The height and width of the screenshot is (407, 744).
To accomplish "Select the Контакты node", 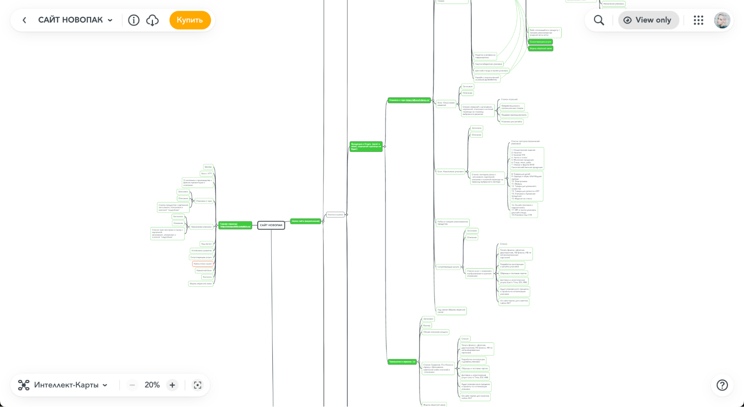I will [x=207, y=277].
